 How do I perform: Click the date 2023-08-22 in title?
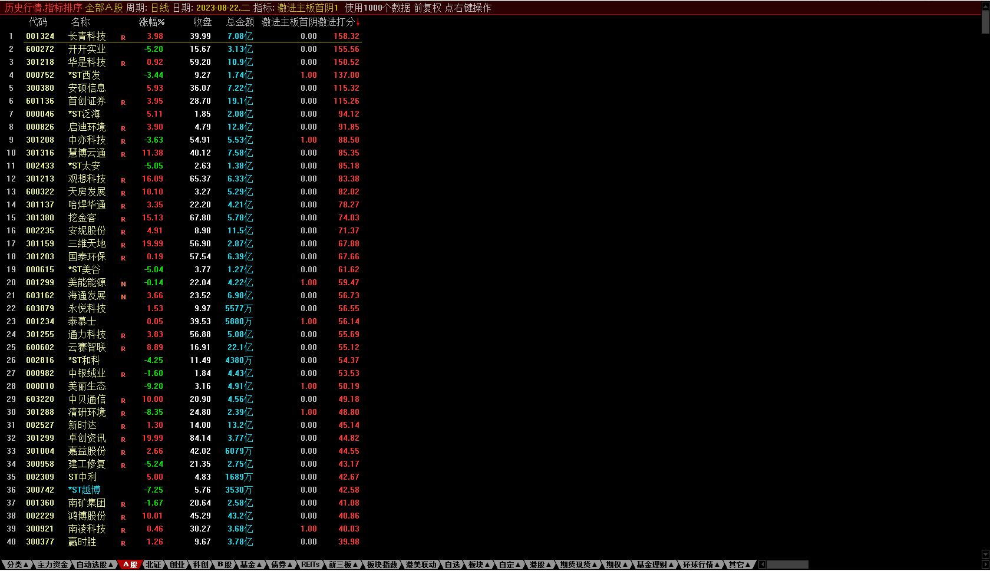coord(217,8)
